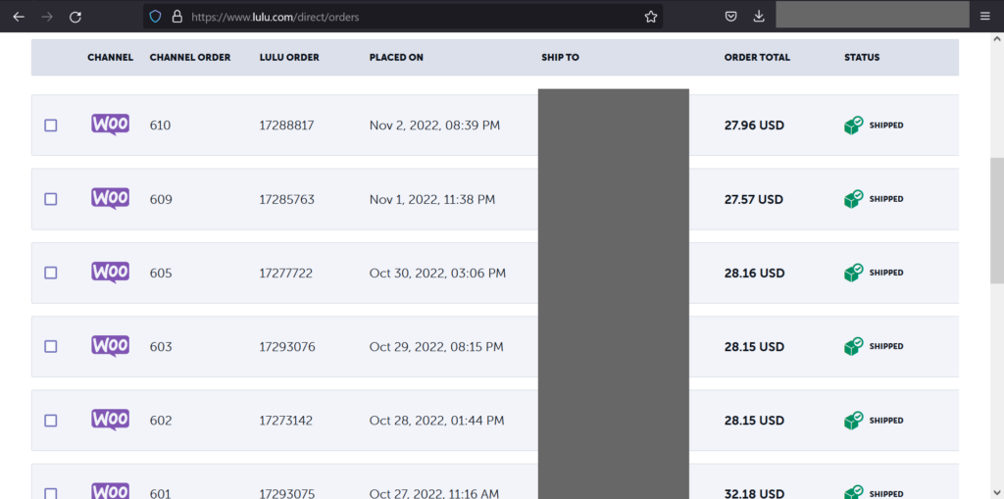The width and height of the screenshot is (1004, 499).
Task: Click the browser Forward arrow
Action: tap(47, 17)
